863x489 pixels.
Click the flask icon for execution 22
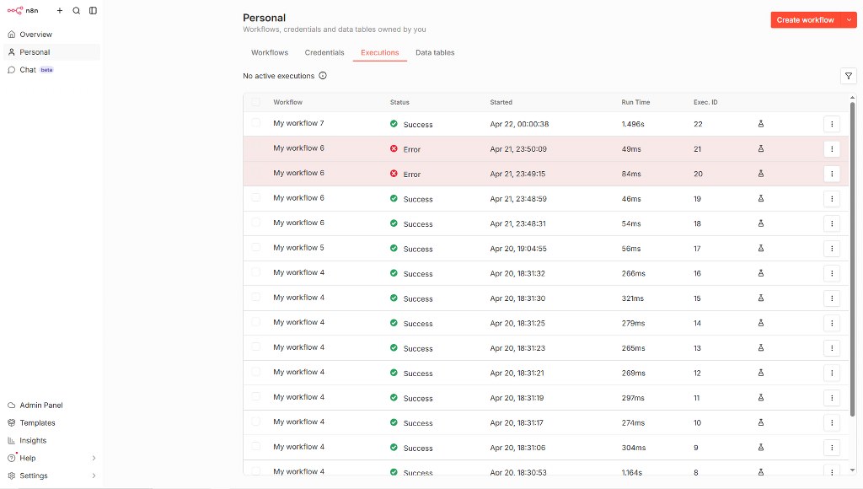point(761,124)
